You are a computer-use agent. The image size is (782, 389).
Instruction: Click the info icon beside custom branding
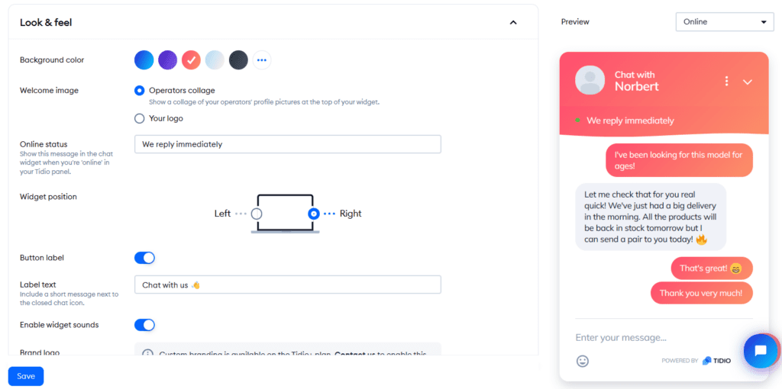148,355
